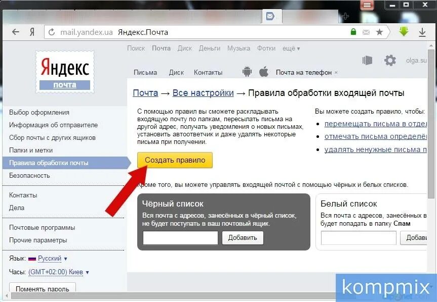Click the Apple mobile app icon
Viewport: 437px width, 302px height.
264,72
